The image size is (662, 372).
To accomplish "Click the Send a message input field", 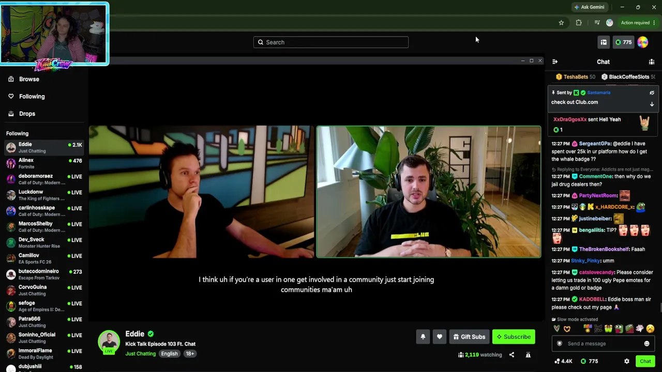I will (603, 344).
